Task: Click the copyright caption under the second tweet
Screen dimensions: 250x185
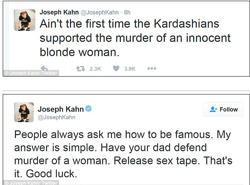Action: pos(30,182)
